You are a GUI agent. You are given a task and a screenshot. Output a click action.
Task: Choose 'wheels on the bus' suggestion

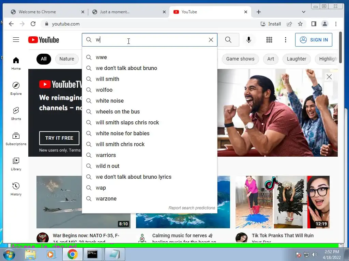(x=150, y=111)
